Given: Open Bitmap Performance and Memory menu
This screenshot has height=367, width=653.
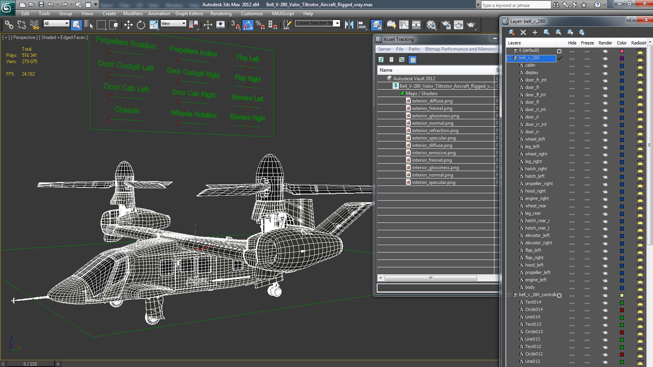Looking at the screenshot, I should (460, 49).
